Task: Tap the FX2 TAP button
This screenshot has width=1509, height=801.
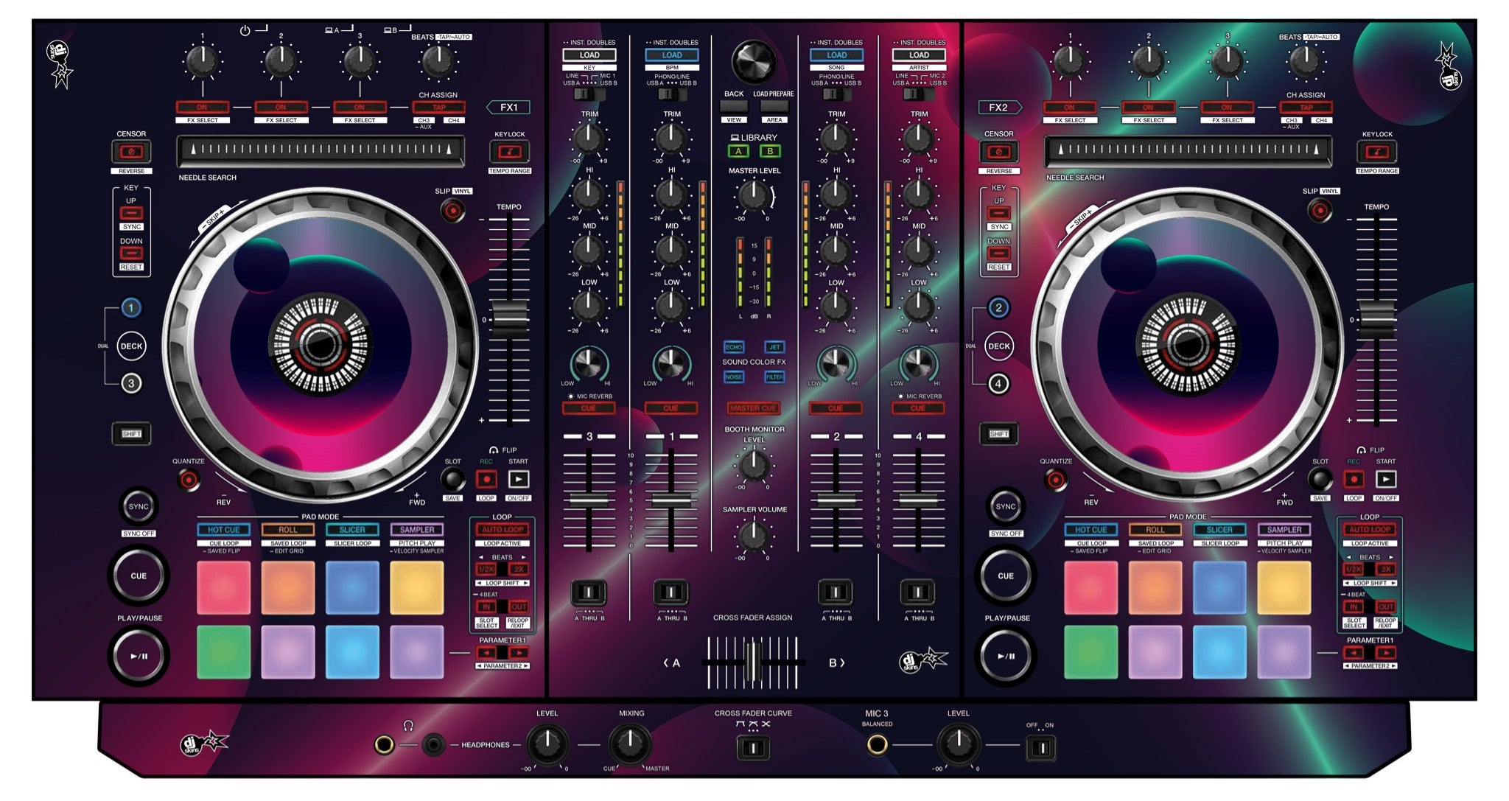Action: [x=1306, y=108]
